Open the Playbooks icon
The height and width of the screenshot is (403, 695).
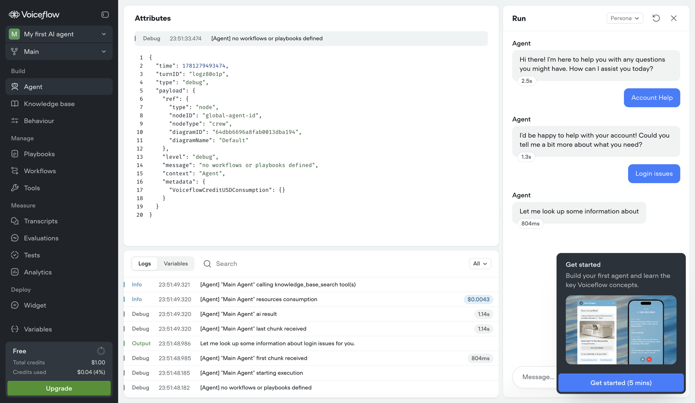click(x=15, y=154)
